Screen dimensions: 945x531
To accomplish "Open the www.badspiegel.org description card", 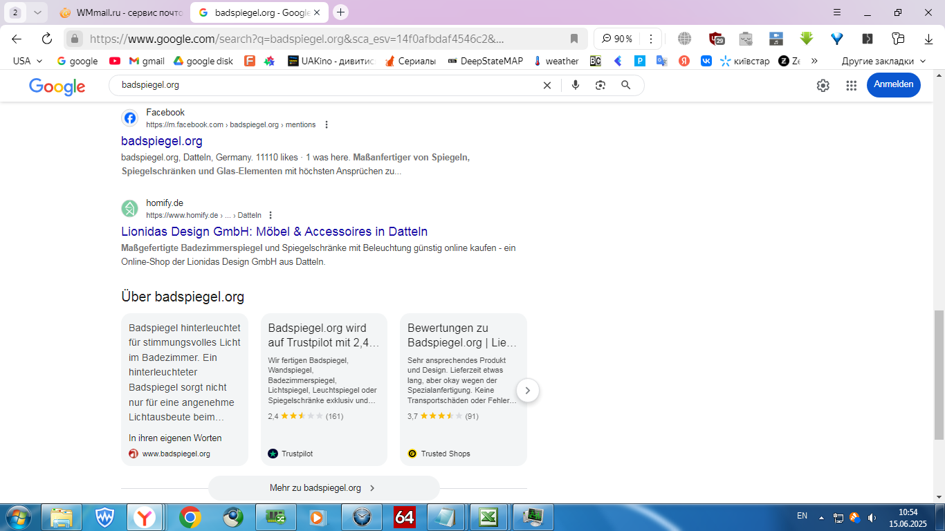I will point(185,389).
